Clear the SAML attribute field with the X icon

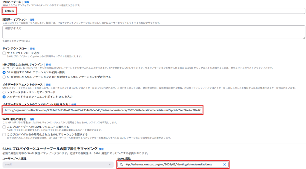tap(225, 165)
